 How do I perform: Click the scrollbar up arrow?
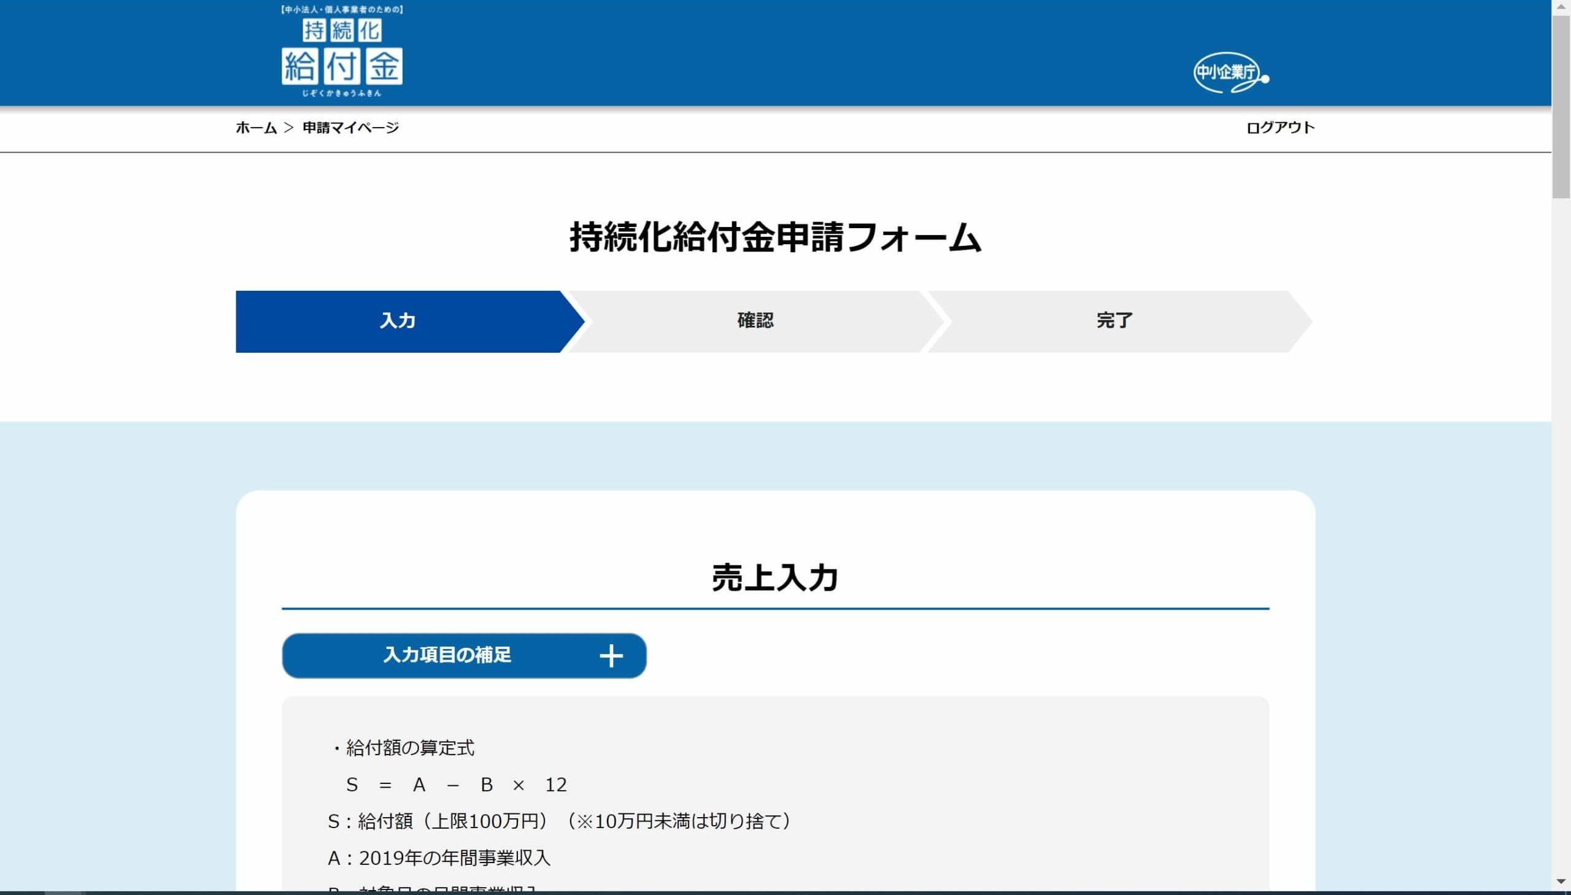coord(1561,7)
